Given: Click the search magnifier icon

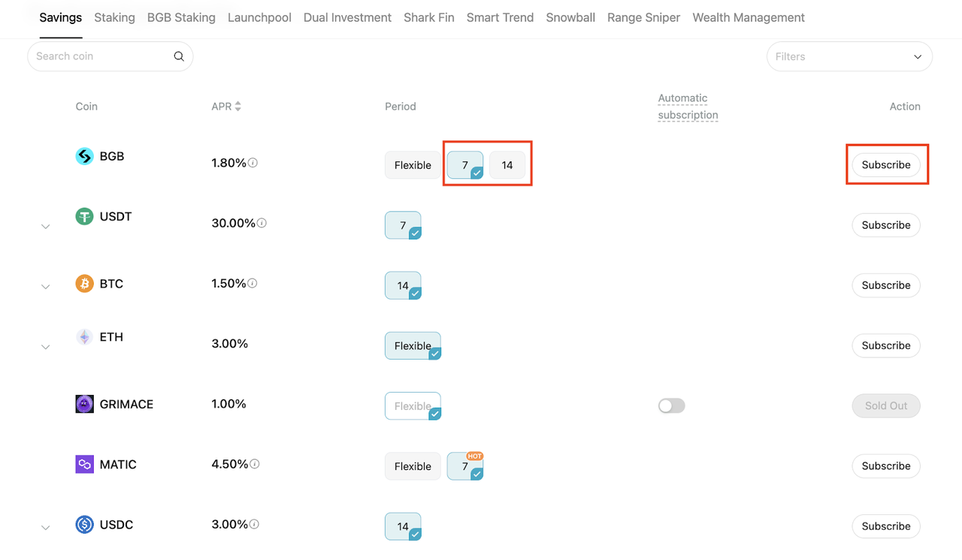Looking at the screenshot, I should pyautogui.click(x=179, y=56).
